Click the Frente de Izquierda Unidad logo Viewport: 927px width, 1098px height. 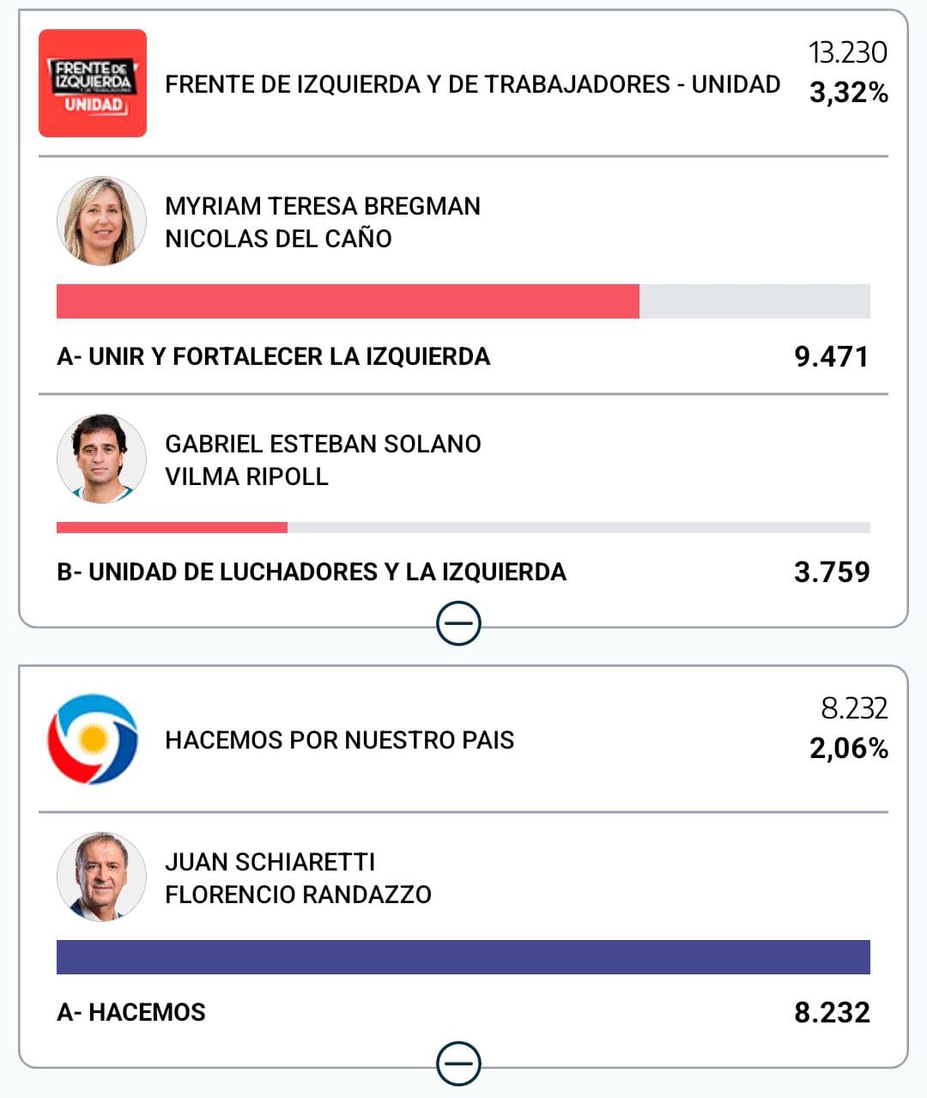pos(93,83)
